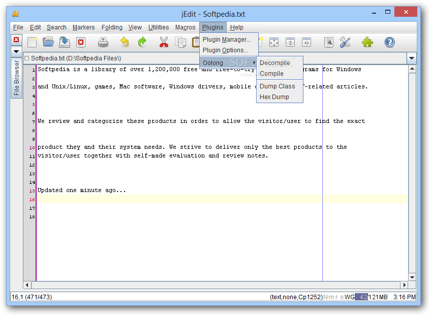Open the Utilities menu
Screen dimensions: 431x316
point(159,27)
